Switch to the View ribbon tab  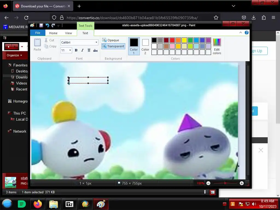click(x=68, y=33)
